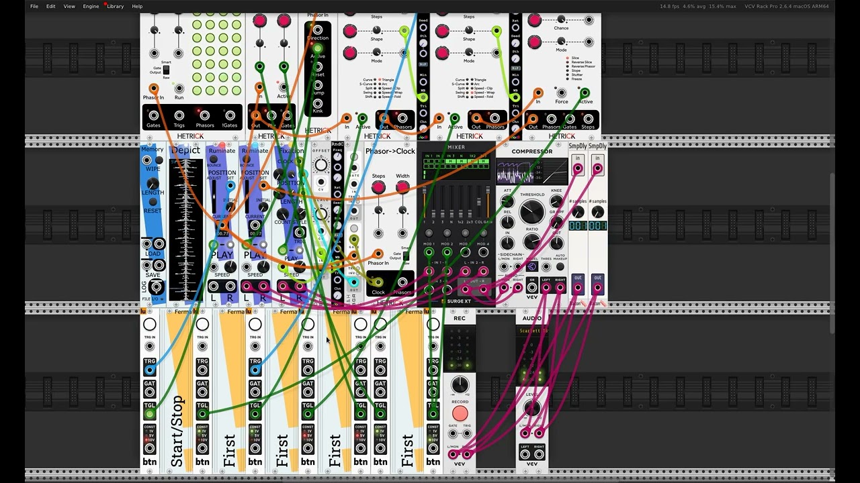The width and height of the screenshot is (860, 483).
Task: Adjust the IN knob on Compressor
Action: [507, 242]
